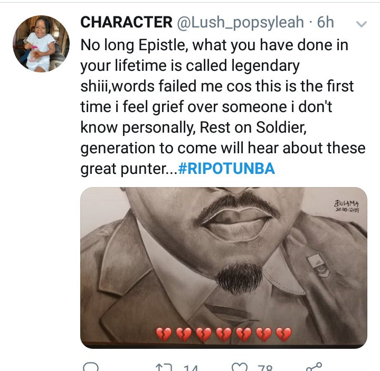Click the word 'legendary' in the tweet
Screen dimensions: 380x371
pyautogui.click(x=265, y=66)
